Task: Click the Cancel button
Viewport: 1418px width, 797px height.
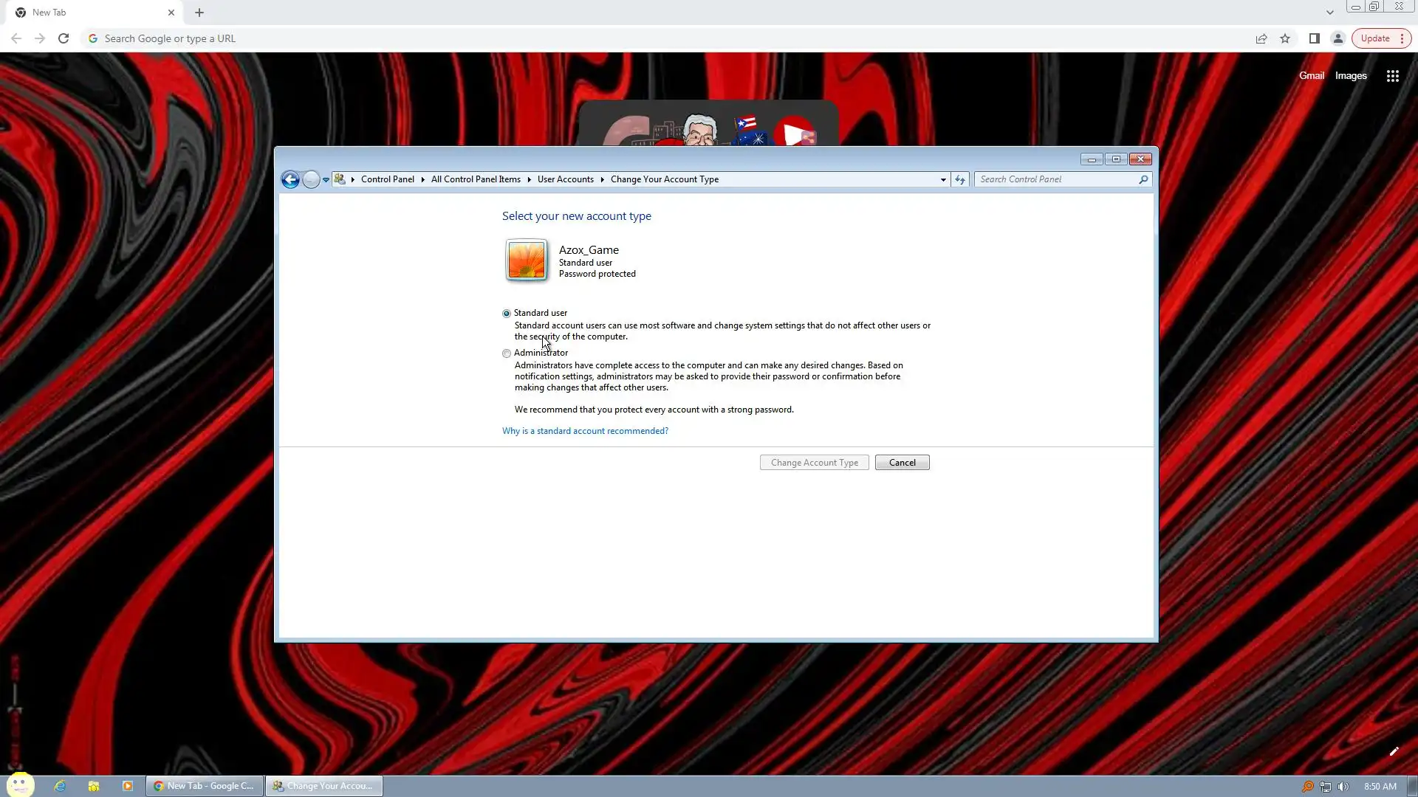Action: (902, 463)
